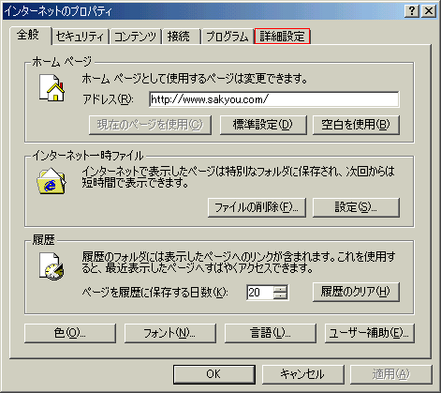441x393 pixels.
Task: Decrease the history days with down arrow
Action: click(280, 296)
